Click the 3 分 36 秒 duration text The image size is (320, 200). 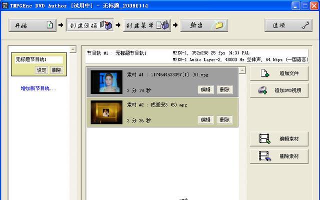point(139,120)
